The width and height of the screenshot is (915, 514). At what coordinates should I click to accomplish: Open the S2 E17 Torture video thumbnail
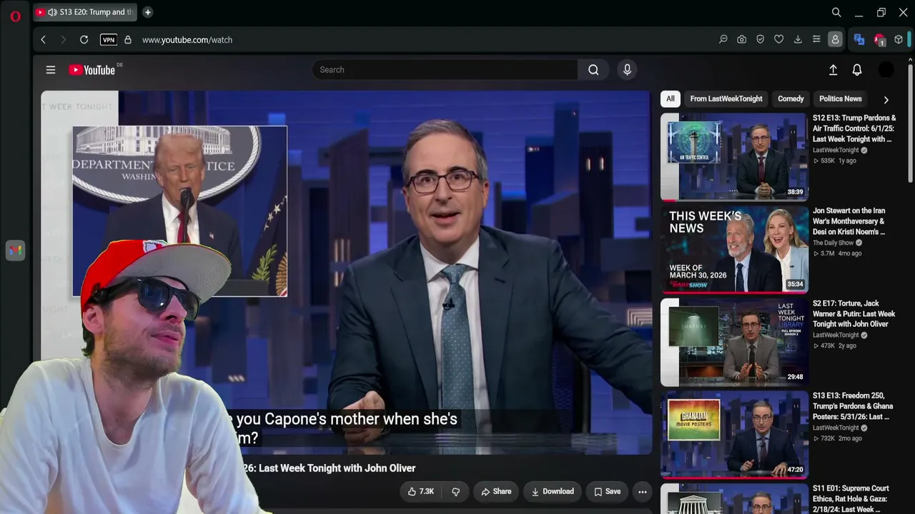click(734, 342)
